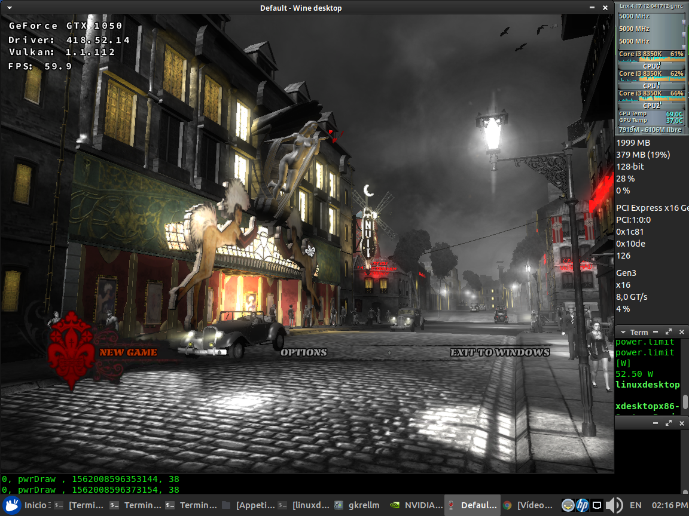Viewport: 689px width, 516px height.
Task: Open the round face tray icon
Action: [568, 505]
